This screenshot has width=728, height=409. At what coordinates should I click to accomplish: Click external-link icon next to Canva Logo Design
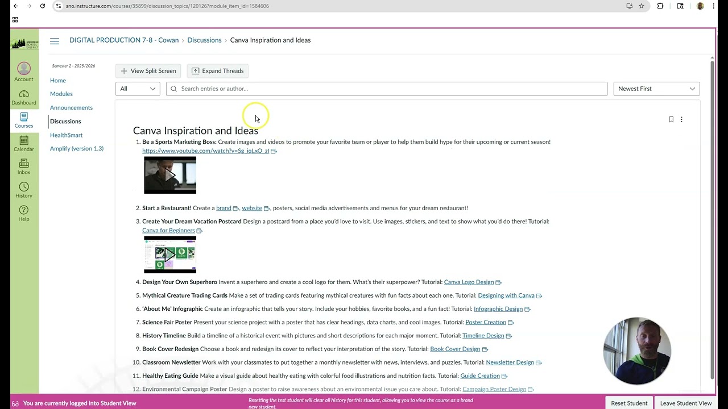498,282
